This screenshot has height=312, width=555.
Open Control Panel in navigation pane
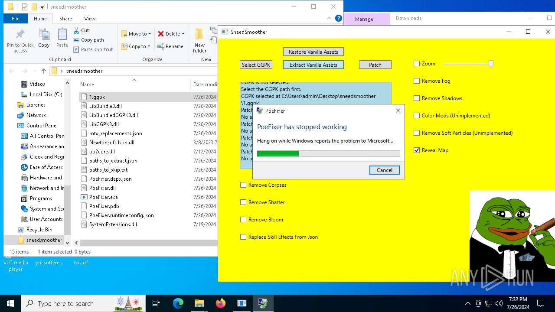42,126
